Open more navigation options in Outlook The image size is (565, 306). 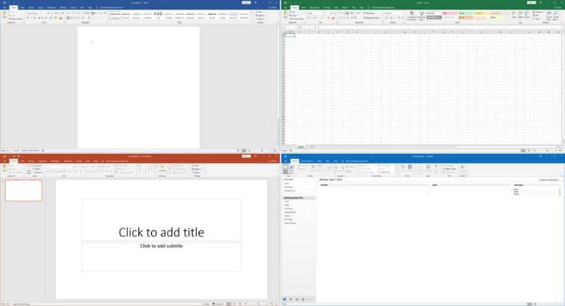coord(309,299)
